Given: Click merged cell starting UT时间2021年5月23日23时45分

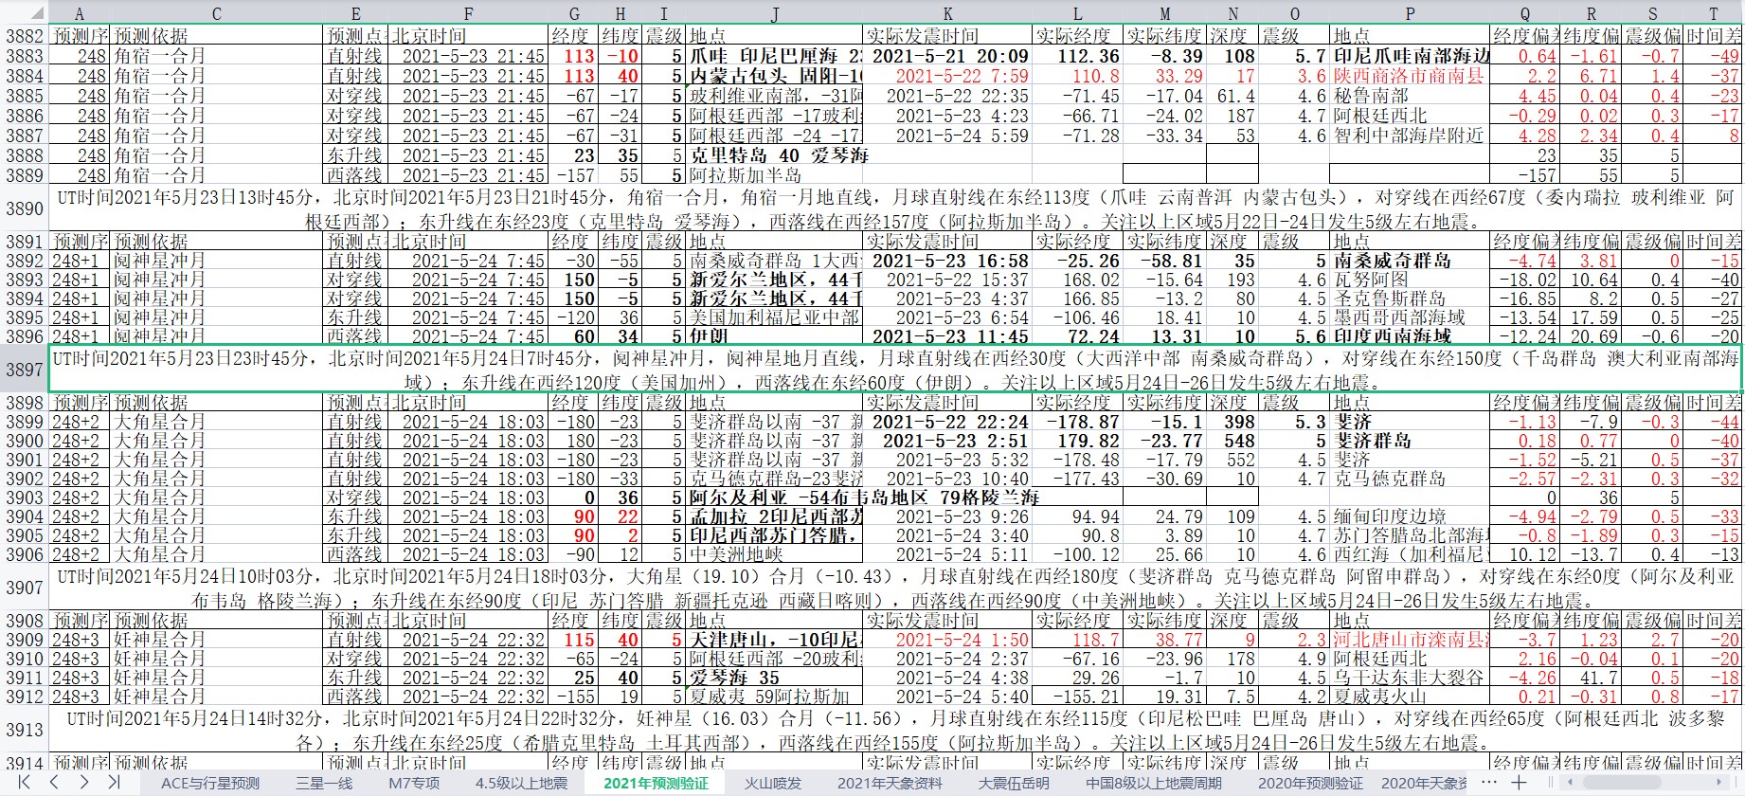Looking at the screenshot, I should 895,370.
